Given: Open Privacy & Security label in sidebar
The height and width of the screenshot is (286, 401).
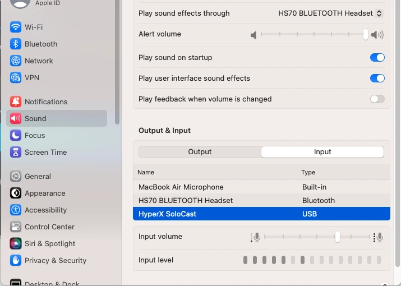Looking at the screenshot, I should (x=56, y=260).
